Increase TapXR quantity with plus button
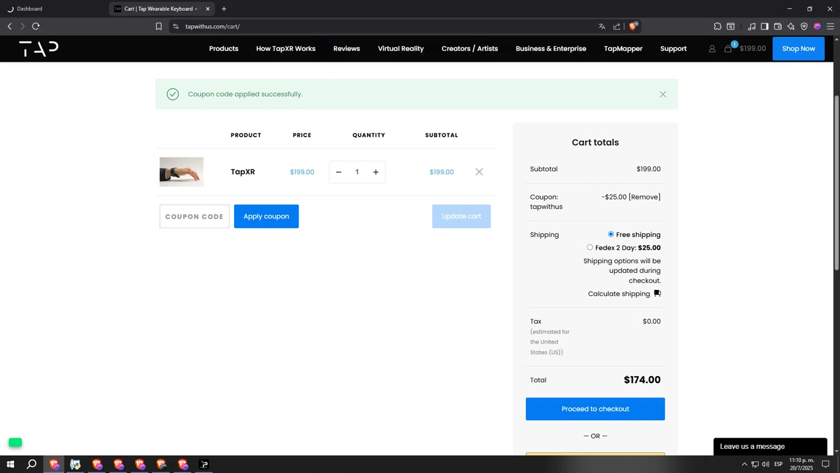Image resolution: width=840 pixels, height=473 pixels. coord(376,172)
